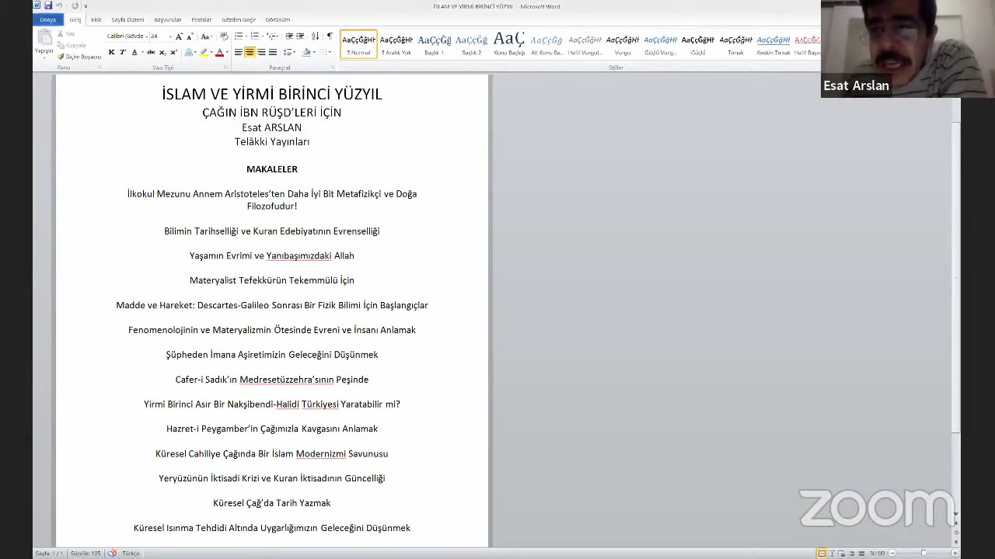This screenshot has width=995, height=559.
Task: Clear formatting with the eraser icon
Action: coord(224,36)
